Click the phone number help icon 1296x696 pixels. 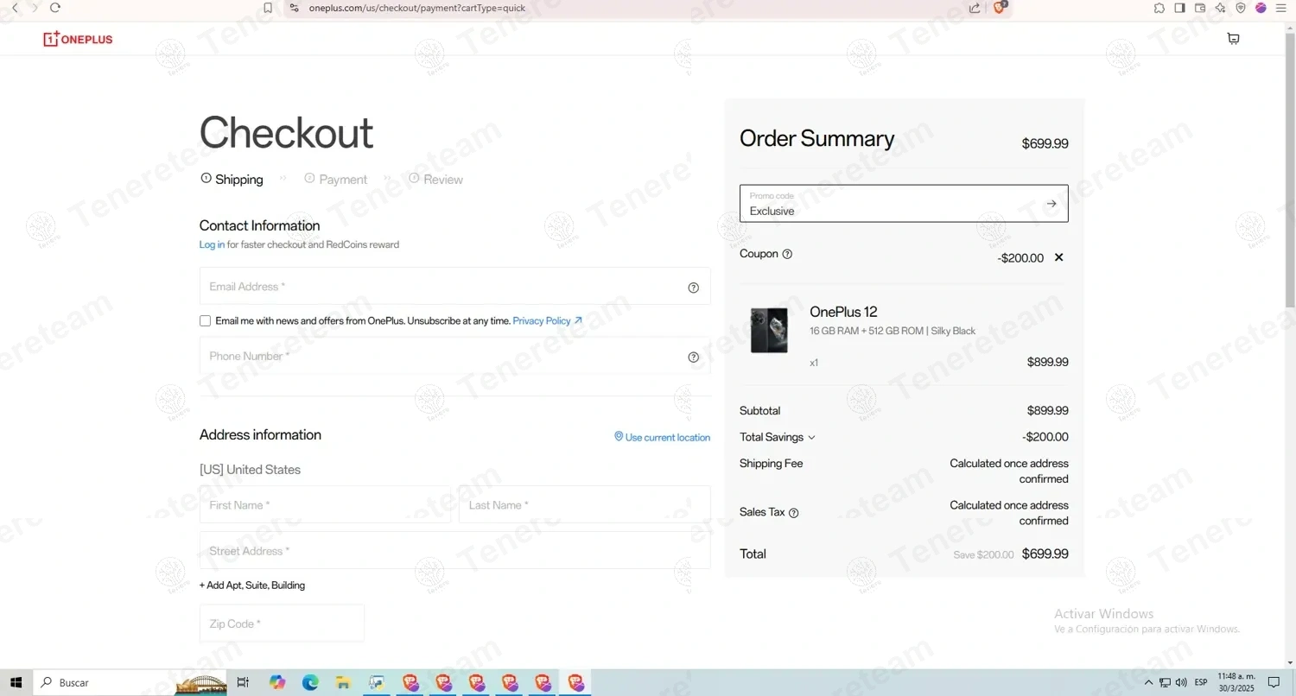pos(693,357)
